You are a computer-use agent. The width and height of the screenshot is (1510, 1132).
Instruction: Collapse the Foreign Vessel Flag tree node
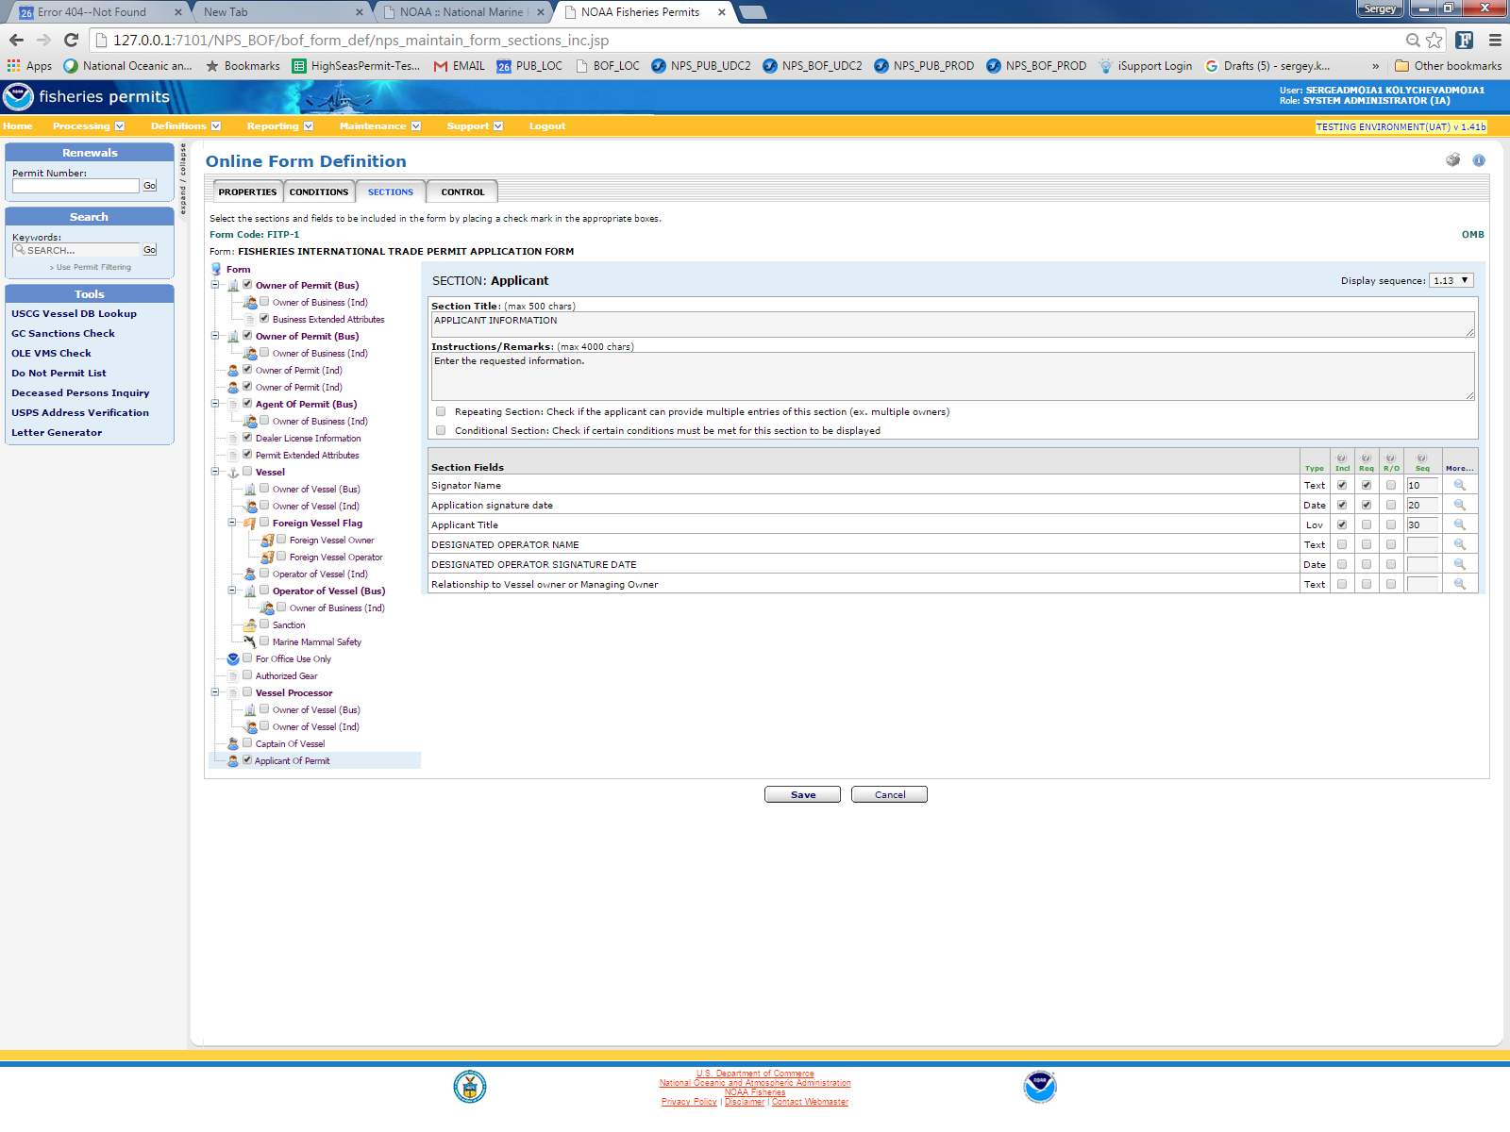(x=232, y=523)
